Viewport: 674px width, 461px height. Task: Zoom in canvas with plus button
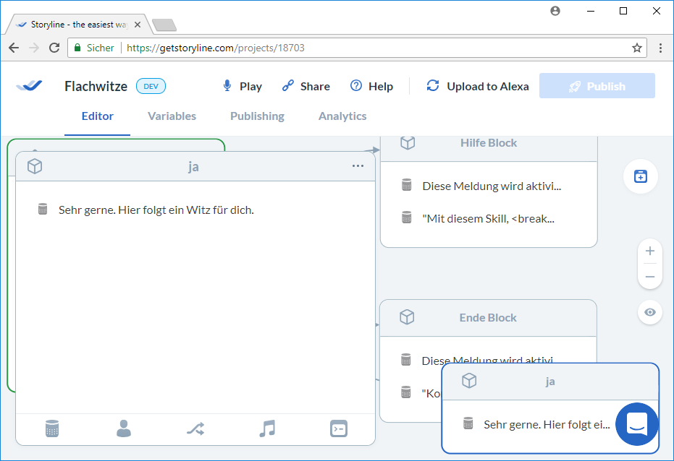click(649, 251)
